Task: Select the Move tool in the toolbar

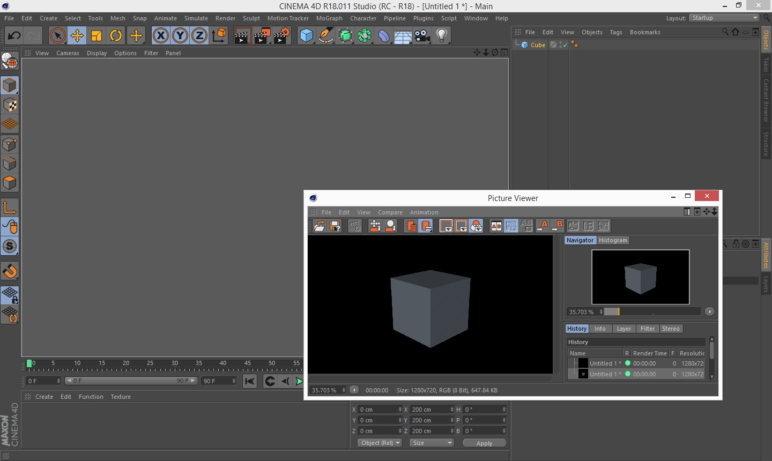Action: (77, 36)
